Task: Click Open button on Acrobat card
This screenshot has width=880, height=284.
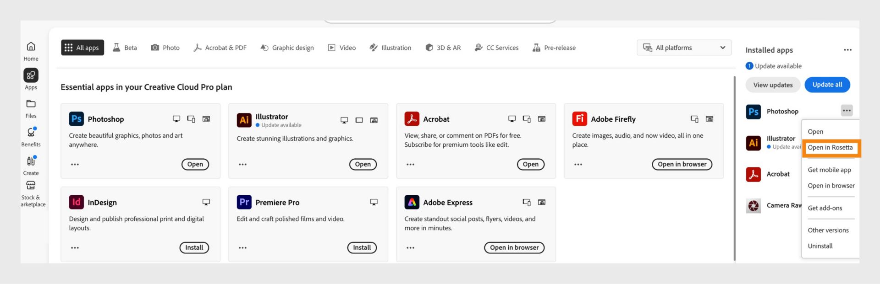Action: coord(531,164)
